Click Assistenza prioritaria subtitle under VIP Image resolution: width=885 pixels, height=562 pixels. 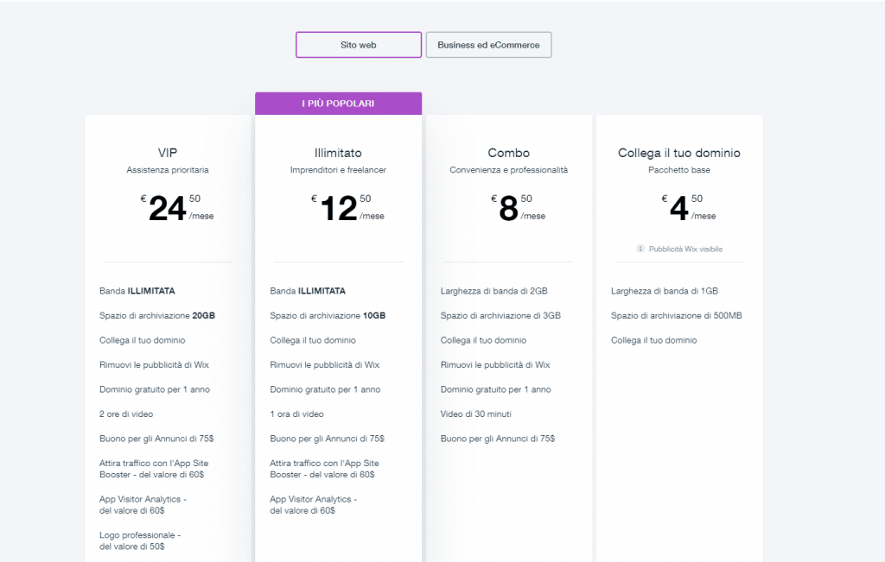[x=167, y=169]
